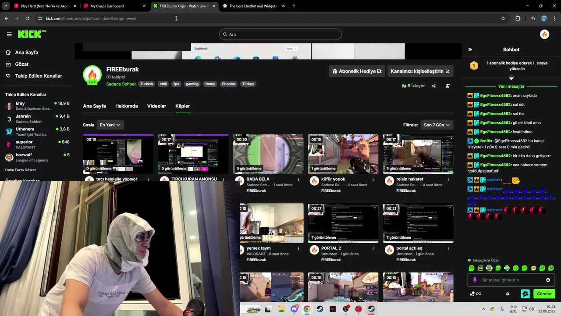Open Valorant icon in the taskbar
Image resolution: width=561 pixels, height=316 pixels.
point(333,309)
